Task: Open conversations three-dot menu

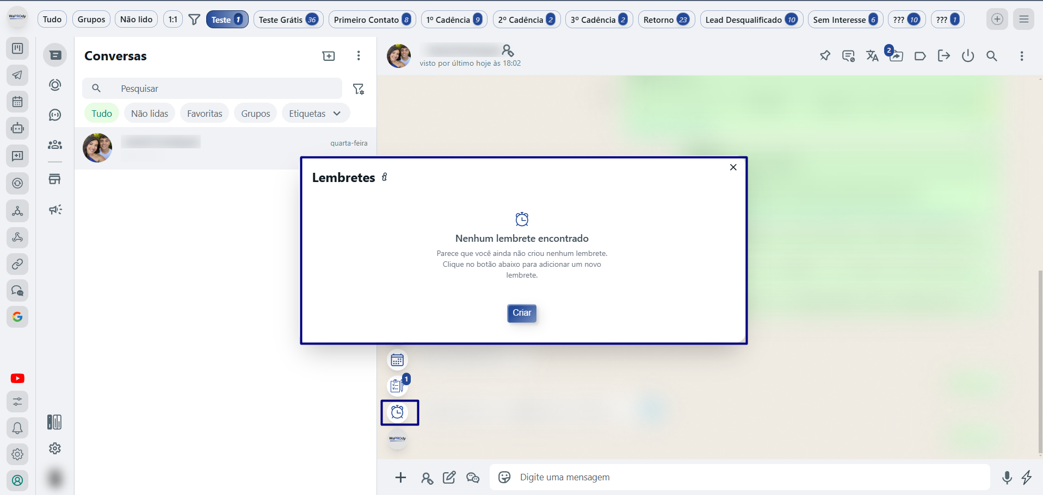Action: (358, 56)
